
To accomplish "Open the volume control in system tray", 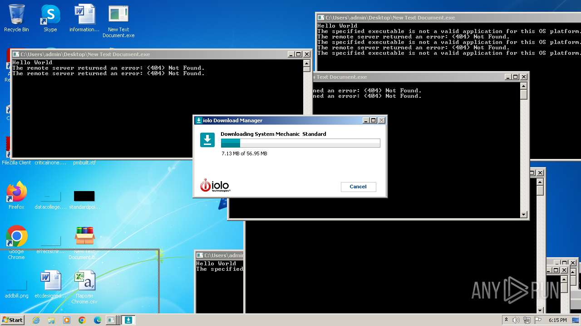I will [x=516, y=320].
